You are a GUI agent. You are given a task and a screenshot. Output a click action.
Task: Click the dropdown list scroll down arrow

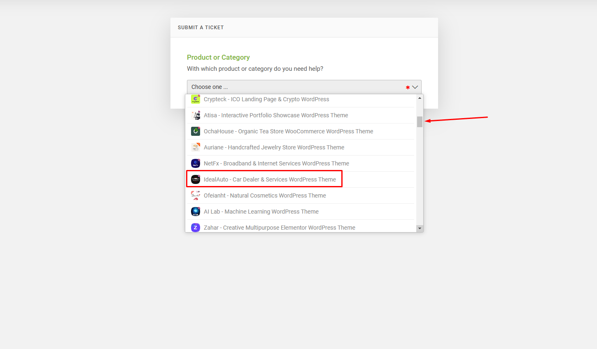420,228
